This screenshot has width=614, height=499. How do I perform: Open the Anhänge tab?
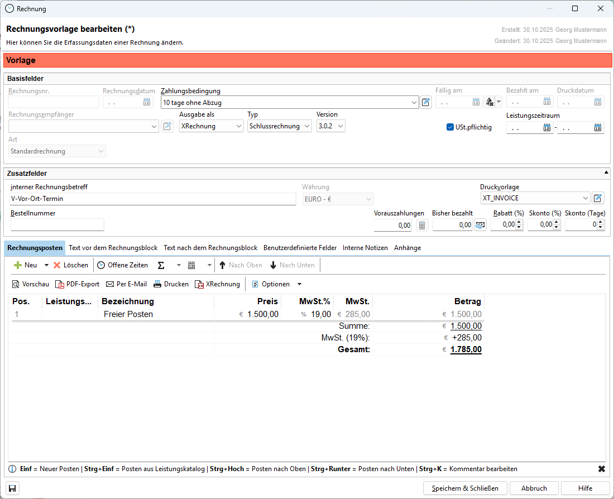click(407, 247)
